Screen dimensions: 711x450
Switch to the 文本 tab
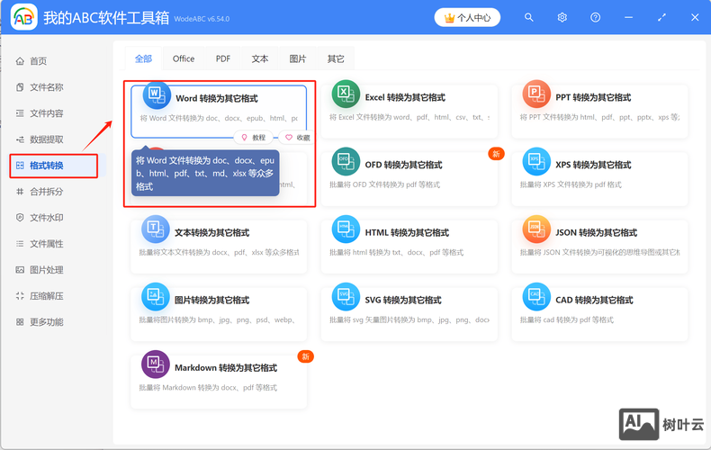260,58
